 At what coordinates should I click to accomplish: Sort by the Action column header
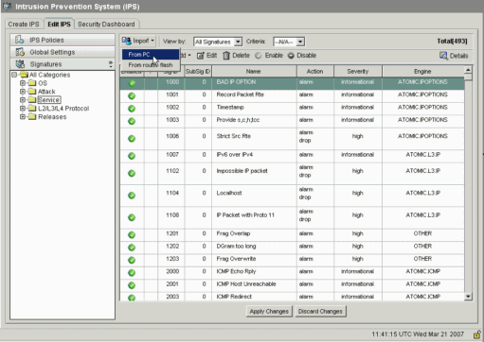(x=314, y=72)
